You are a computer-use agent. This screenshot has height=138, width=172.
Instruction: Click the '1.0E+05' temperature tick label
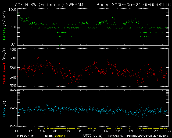click(x=12, y=108)
